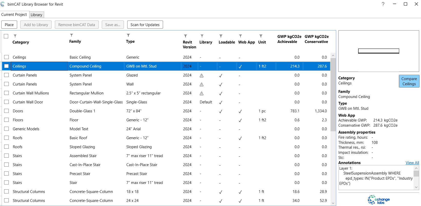Viewport: 421px width, 206px height.
Task: Click the ceiling preview thumbnail
Action: (x=378, y=51)
